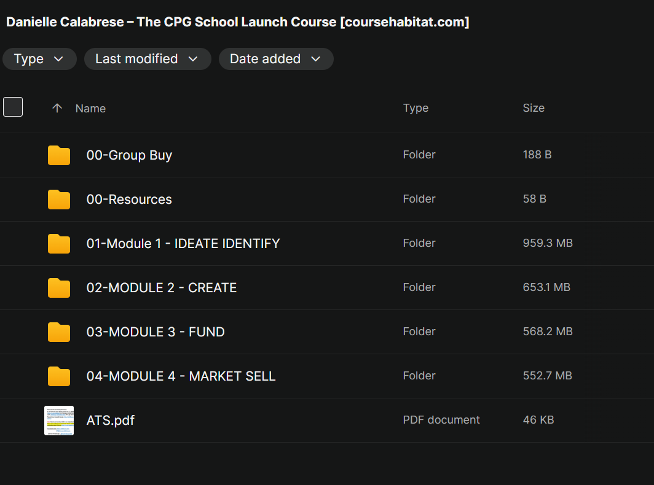This screenshot has height=485, width=654.
Task: Click the 02-MODULE 2 folder icon
Action: click(59, 287)
